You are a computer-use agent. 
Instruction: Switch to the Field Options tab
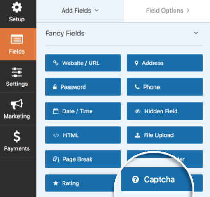(x=167, y=11)
